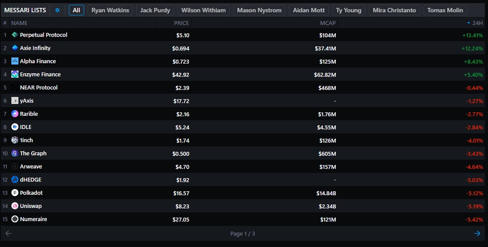
Task: Click the Rarible name text
Action: pos(29,114)
